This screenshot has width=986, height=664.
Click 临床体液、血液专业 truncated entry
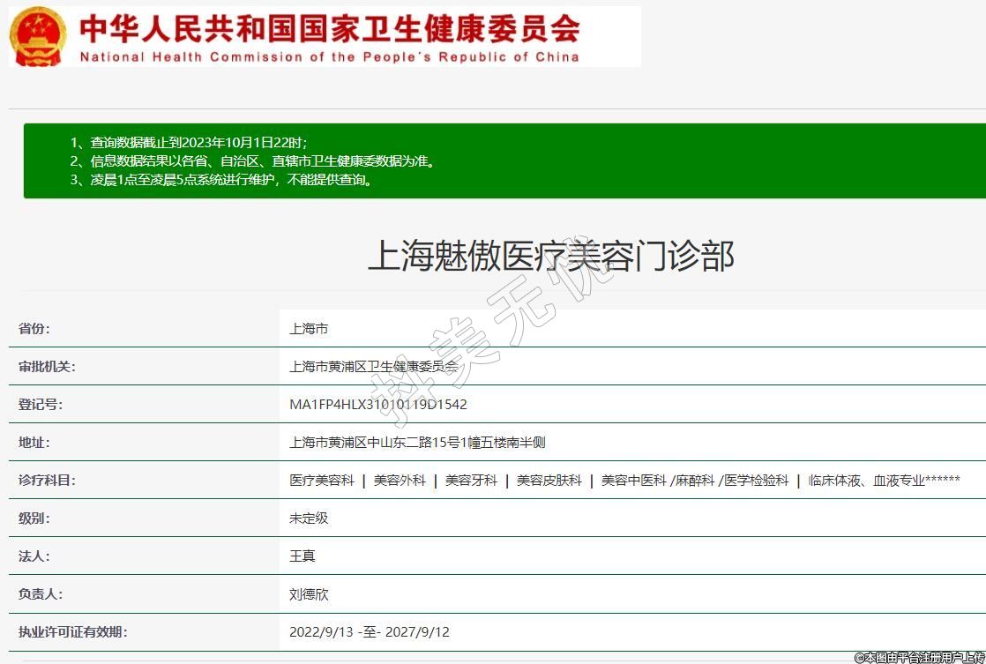884,481
